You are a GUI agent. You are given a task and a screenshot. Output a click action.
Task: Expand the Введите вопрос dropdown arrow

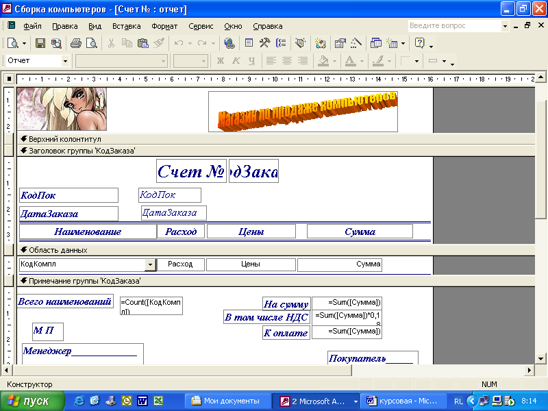click(505, 26)
